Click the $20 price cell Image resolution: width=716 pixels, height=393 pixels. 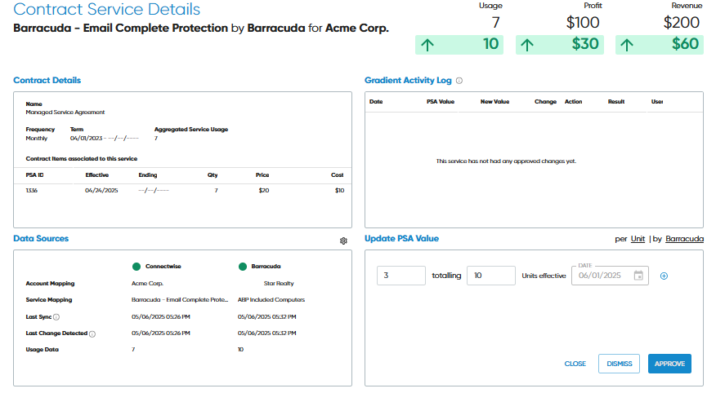263,190
